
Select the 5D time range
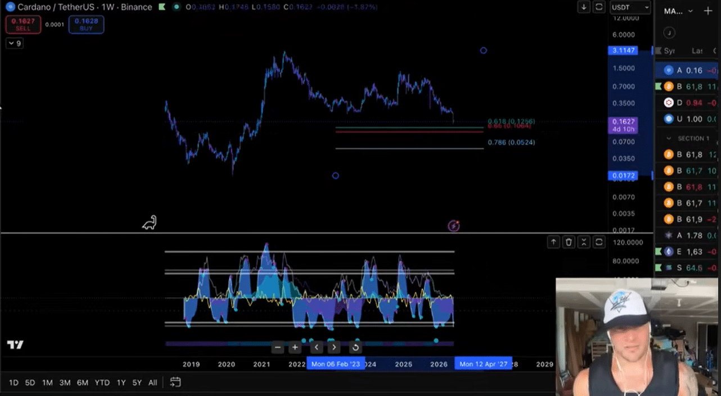[30, 383]
